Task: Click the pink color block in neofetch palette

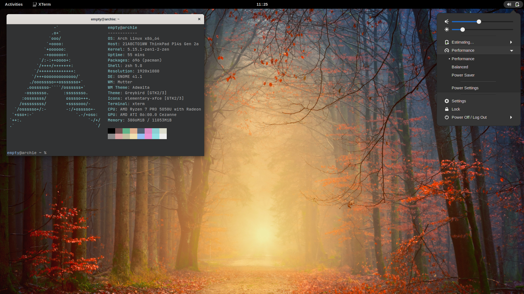Action: coord(148,131)
